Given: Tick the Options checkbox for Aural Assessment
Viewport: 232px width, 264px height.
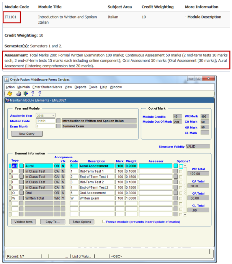Looking at the screenshot, I should pos(181,166).
